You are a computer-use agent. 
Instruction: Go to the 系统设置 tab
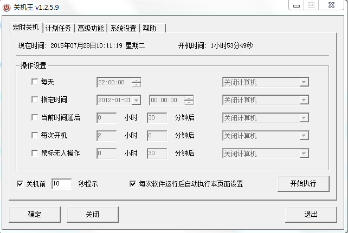click(x=124, y=28)
